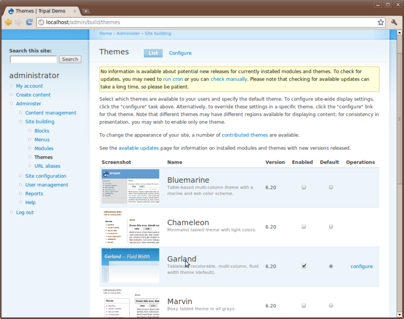The width and height of the screenshot is (404, 319).
Task: Click the Enabled column header
Action: [302, 162]
